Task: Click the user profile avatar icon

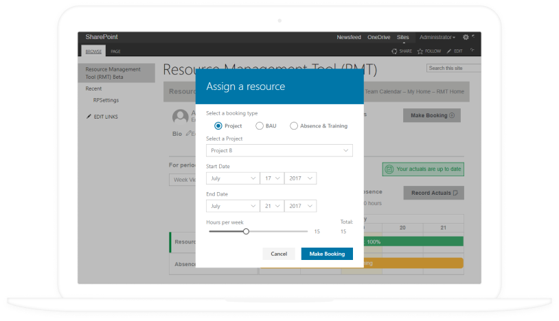Action: coord(181,117)
